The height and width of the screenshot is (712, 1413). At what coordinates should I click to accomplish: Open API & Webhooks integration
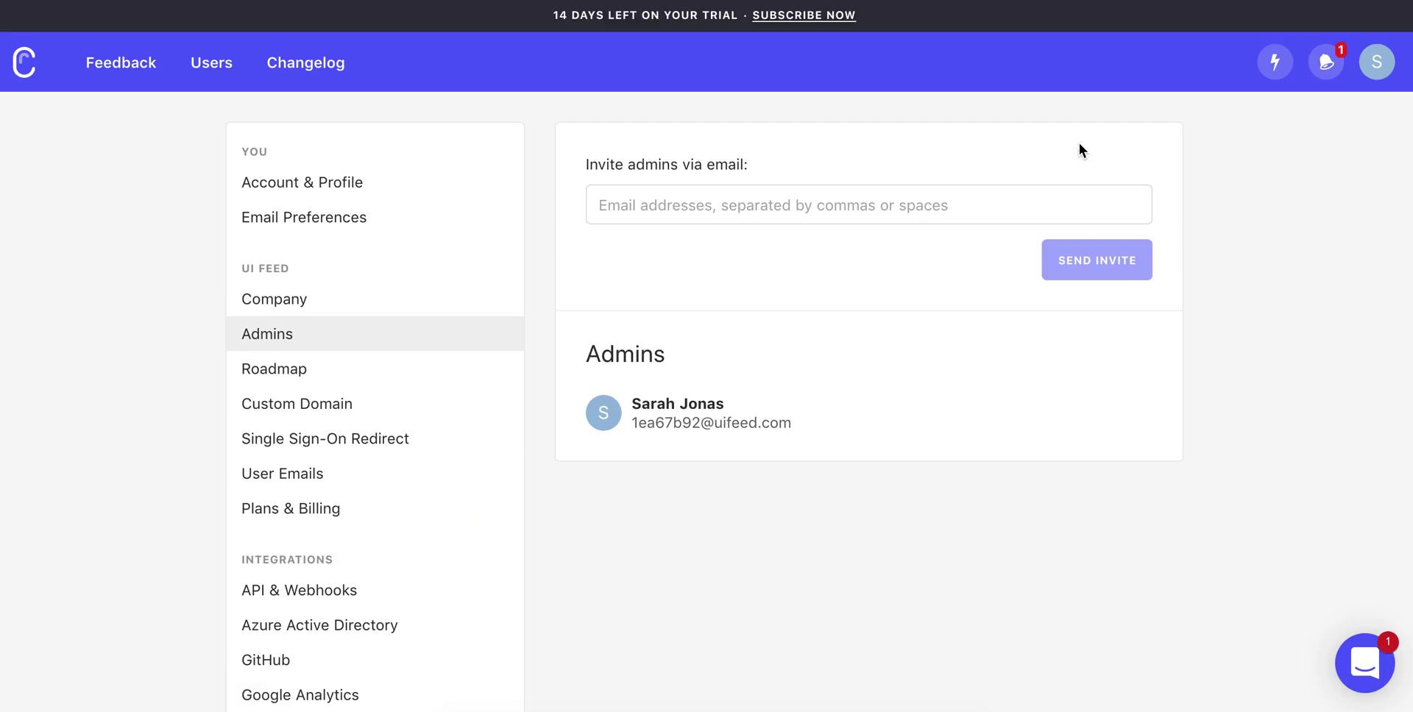[299, 591]
